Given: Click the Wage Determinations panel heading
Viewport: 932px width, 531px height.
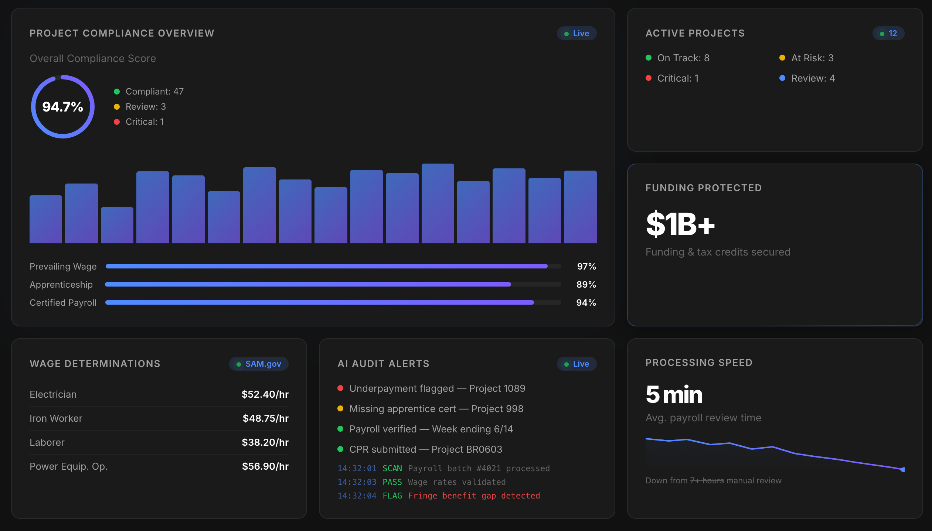Looking at the screenshot, I should [95, 364].
